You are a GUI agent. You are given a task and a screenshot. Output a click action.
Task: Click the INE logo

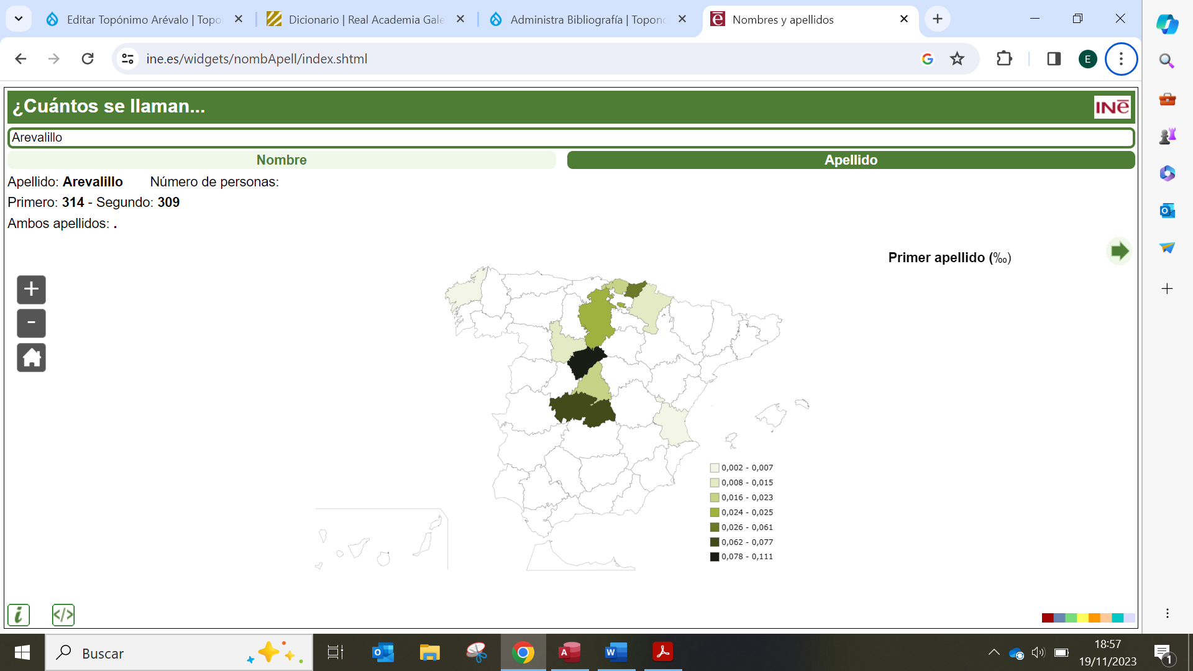[x=1112, y=107]
